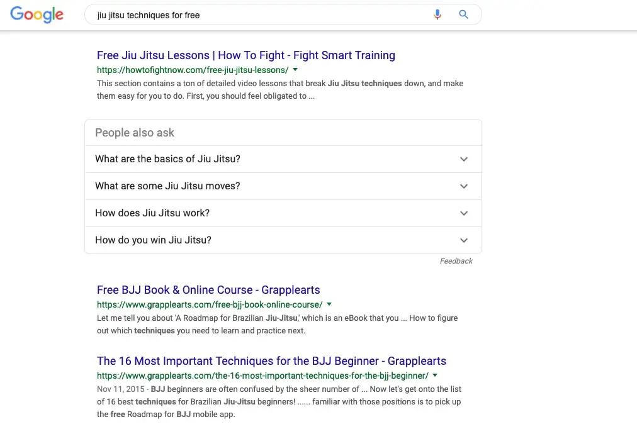The image size is (637, 429).
Task: Click the magnifying glass search icon
Action: [x=463, y=14]
